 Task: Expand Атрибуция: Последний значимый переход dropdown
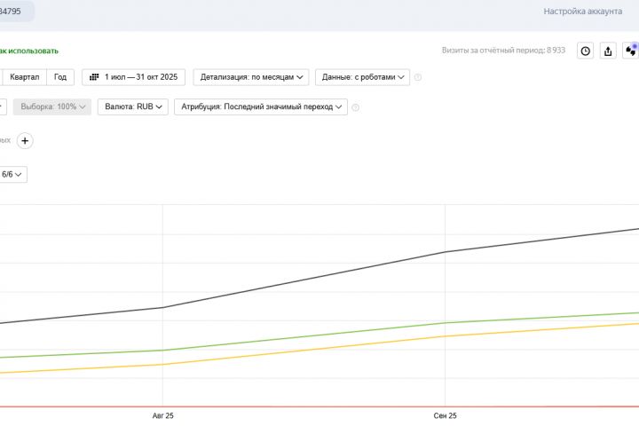pyautogui.click(x=262, y=107)
